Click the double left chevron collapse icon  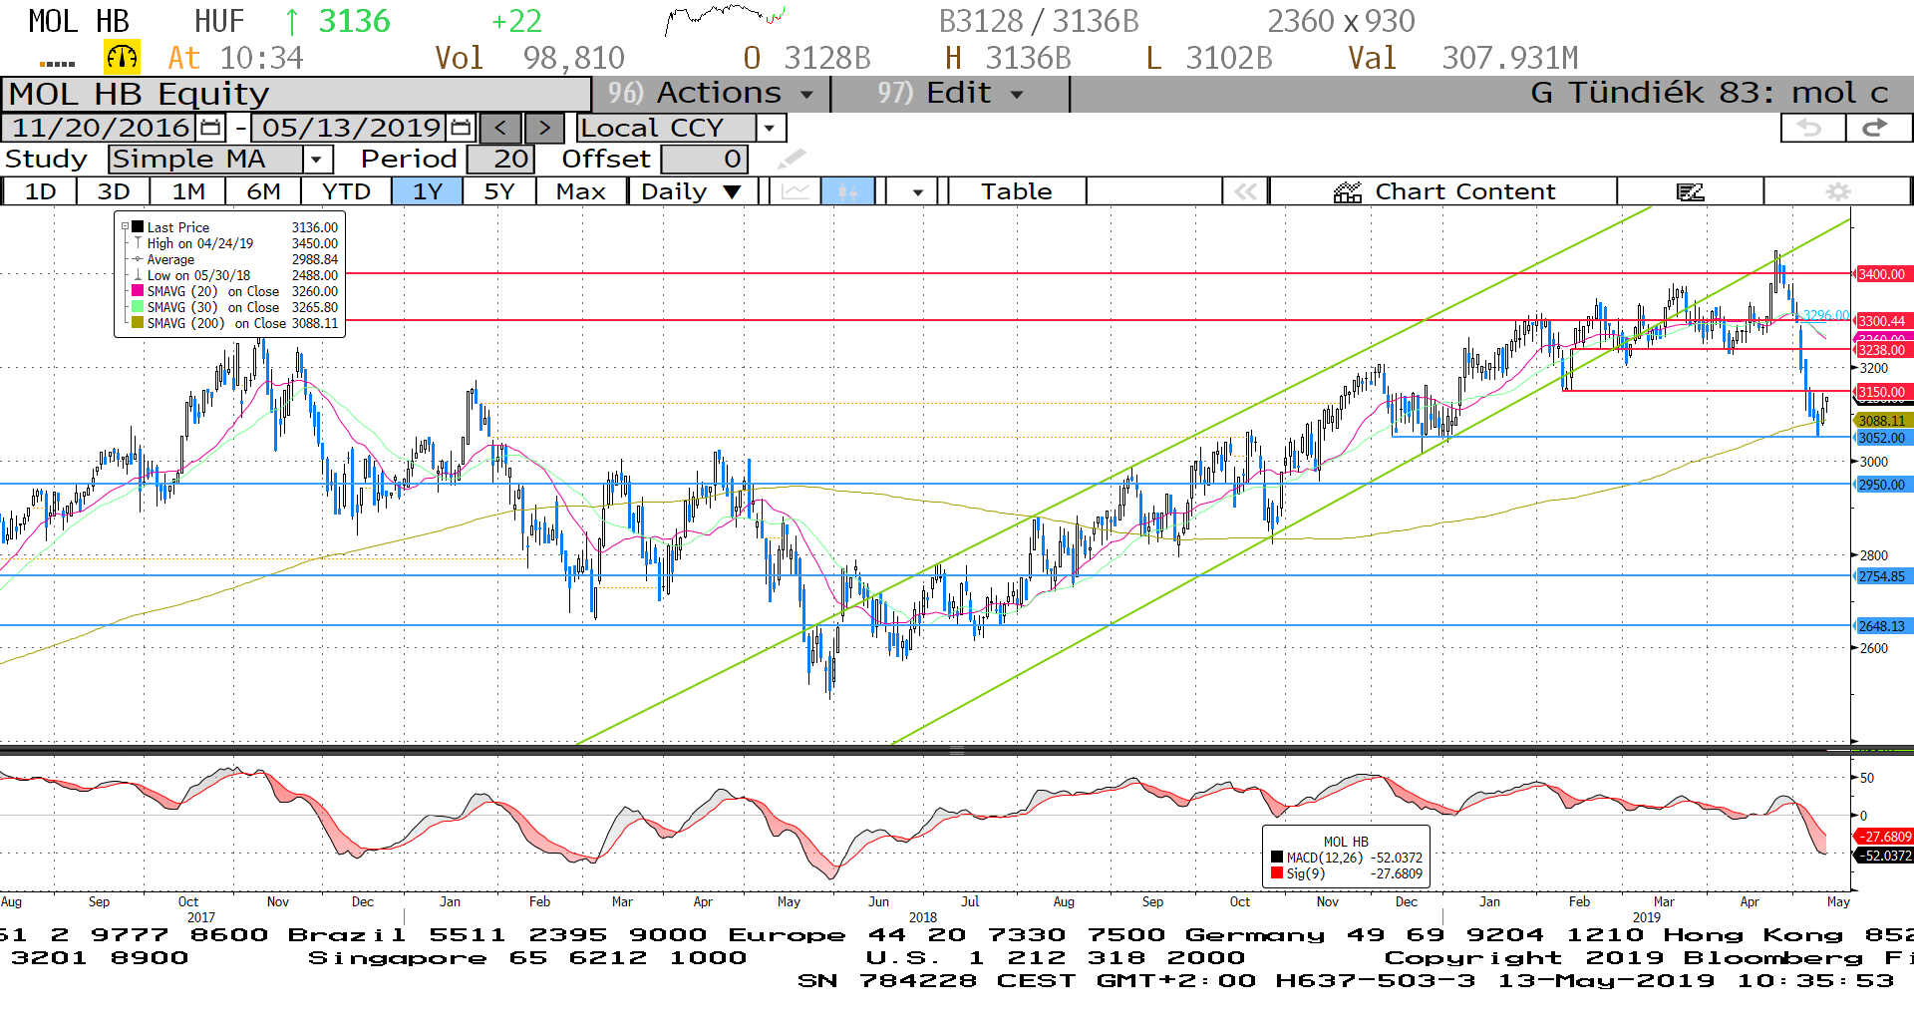point(1245,191)
